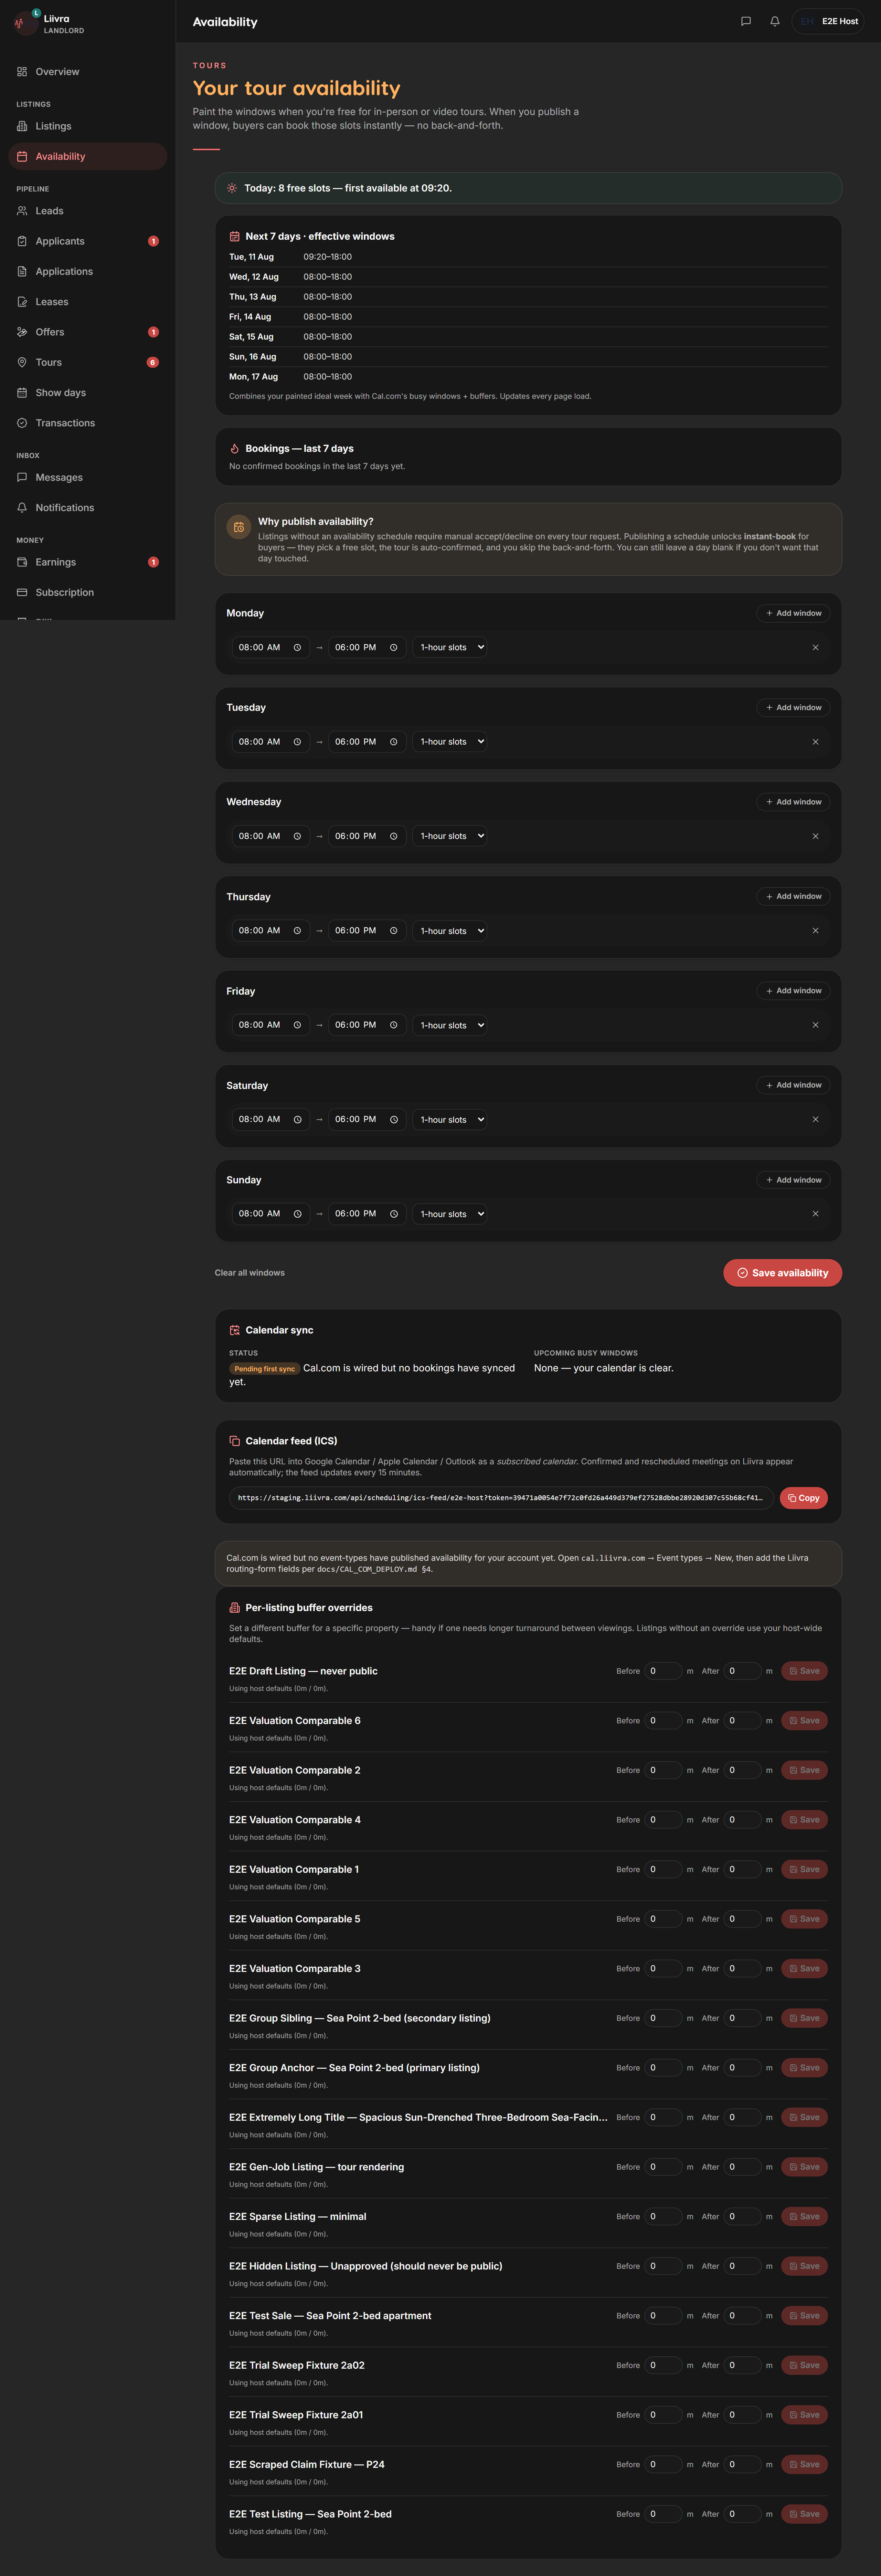Screen dimensions: 881x2576
Task: Add window for Wednesday
Action: click(793, 802)
